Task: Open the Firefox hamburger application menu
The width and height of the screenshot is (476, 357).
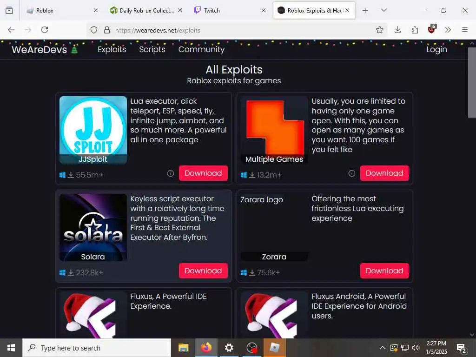Action: pyautogui.click(x=465, y=30)
